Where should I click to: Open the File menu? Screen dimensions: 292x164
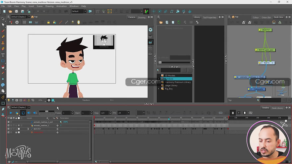pos(3,6)
